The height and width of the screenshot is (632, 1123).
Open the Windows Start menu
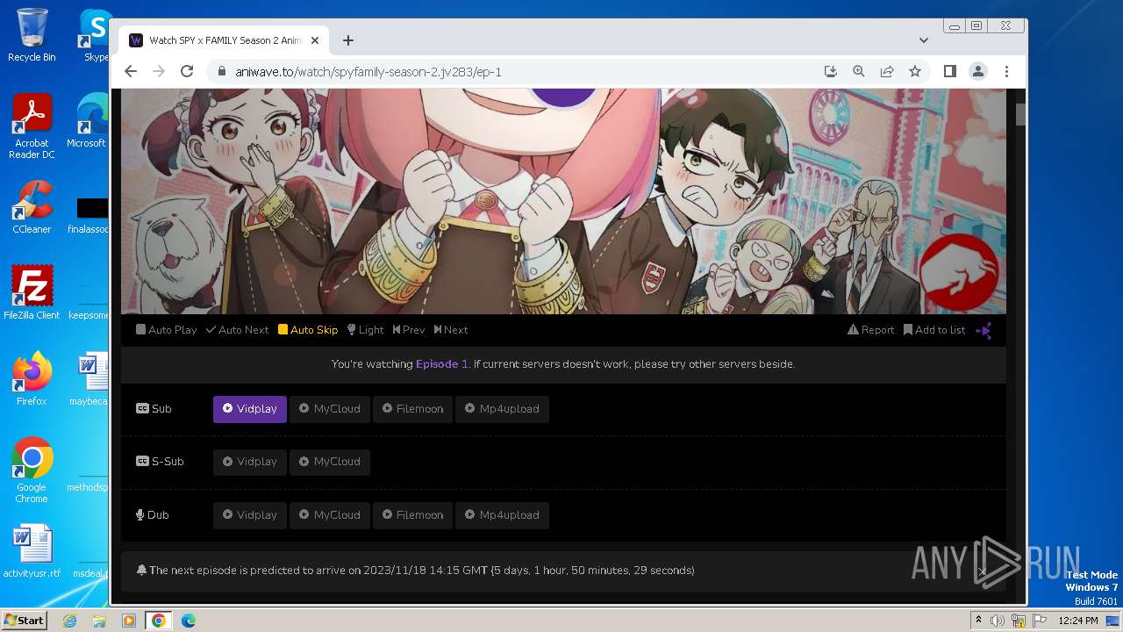pyautogui.click(x=24, y=620)
